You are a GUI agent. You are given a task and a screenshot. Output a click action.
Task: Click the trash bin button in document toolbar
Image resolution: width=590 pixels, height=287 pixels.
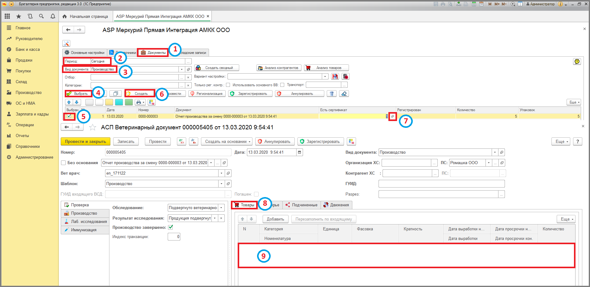pyautogui.click(x=332, y=94)
